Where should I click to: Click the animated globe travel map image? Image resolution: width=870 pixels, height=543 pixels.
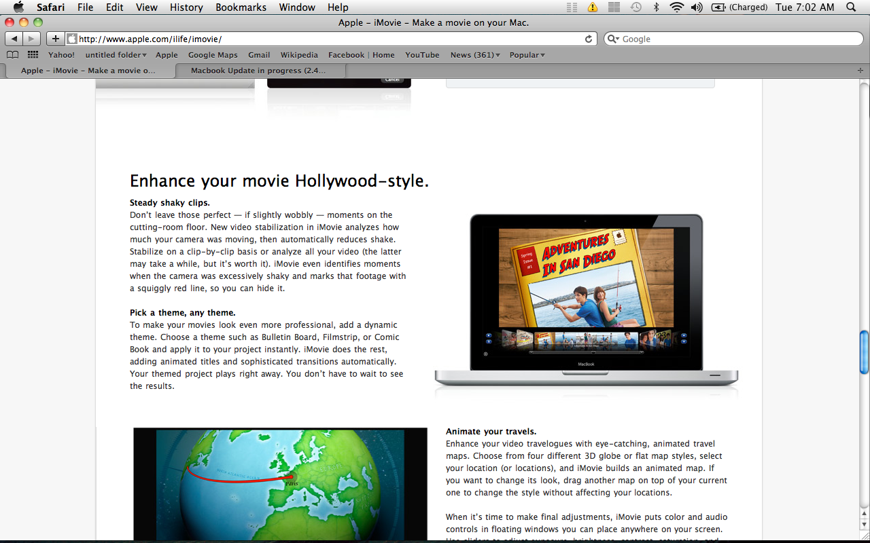(x=280, y=484)
